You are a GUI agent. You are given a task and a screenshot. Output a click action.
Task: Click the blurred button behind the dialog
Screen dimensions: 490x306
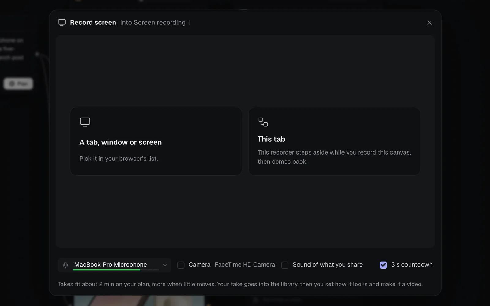point(18,84)
